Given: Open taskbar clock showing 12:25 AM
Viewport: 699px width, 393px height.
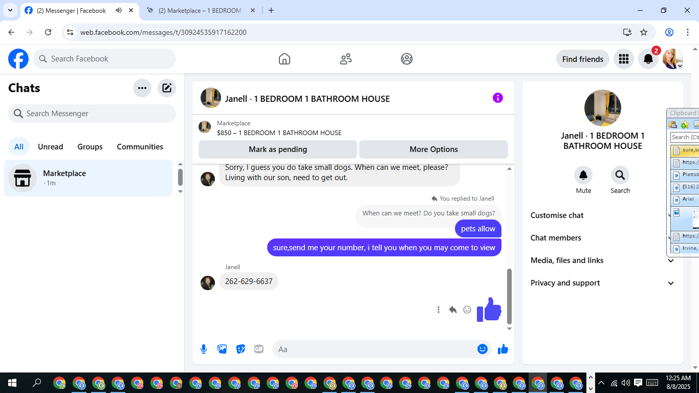Looking at the screenshot, I should tap(679, 383).
